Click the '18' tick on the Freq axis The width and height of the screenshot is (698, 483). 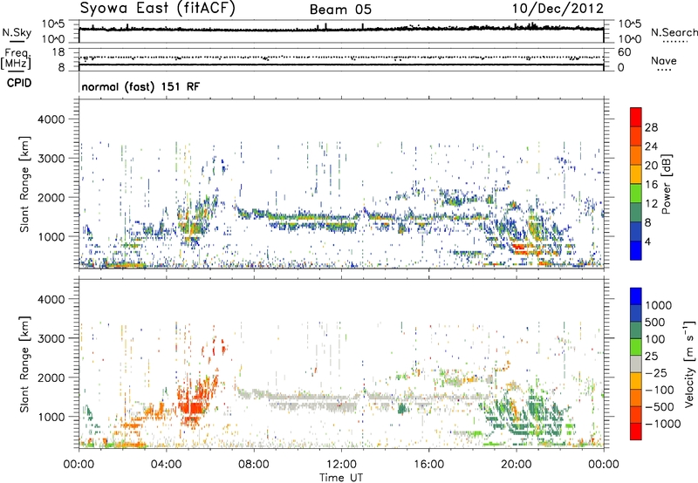tap(58, 52)
